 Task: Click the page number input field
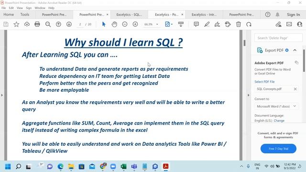[x=80, y=24]
